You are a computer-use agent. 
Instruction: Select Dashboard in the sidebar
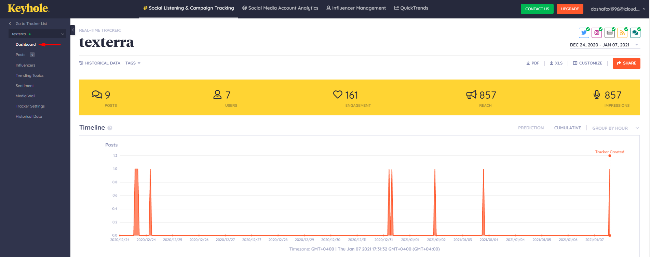pos(26,44)
